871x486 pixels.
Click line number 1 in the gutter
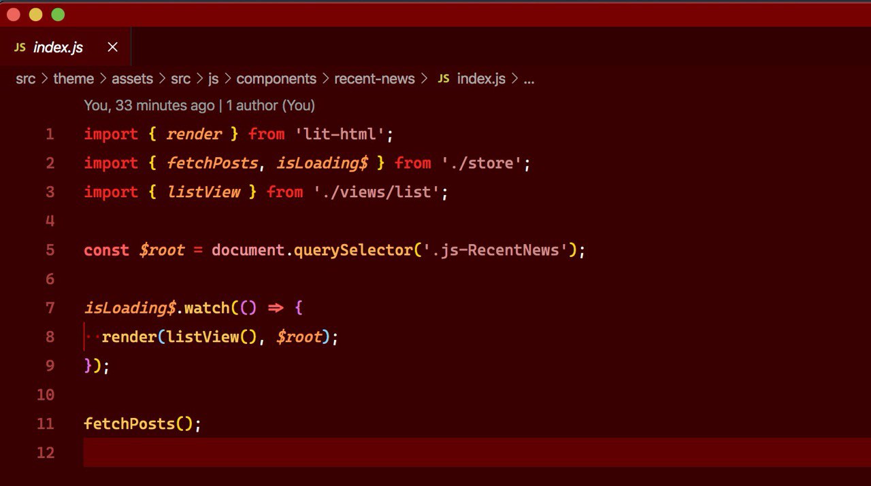(x=50, y=135)
